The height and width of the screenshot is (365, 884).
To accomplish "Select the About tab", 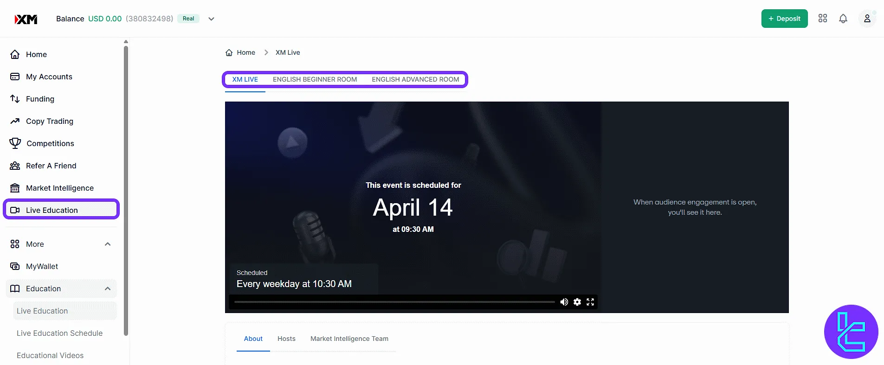I will click(x=253, y=339).
